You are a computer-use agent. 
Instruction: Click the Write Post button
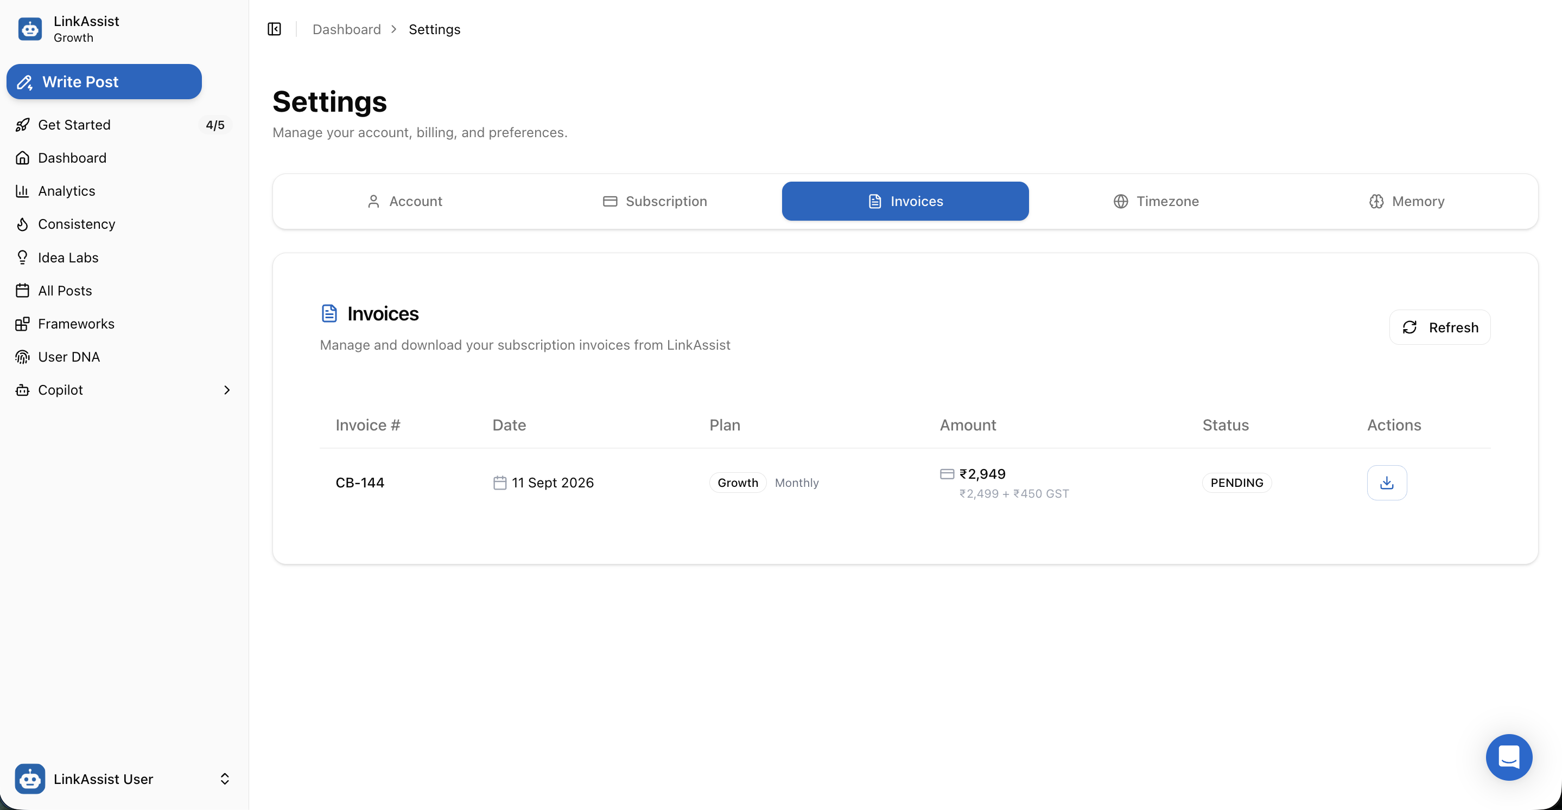[x=104, y=82]
